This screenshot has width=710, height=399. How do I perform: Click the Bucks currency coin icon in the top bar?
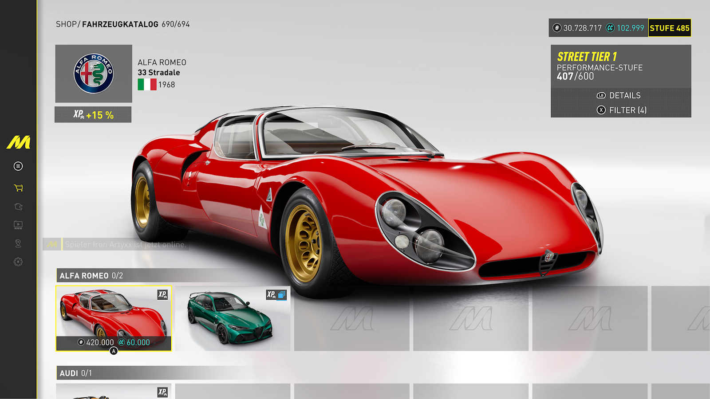[557, 28]
